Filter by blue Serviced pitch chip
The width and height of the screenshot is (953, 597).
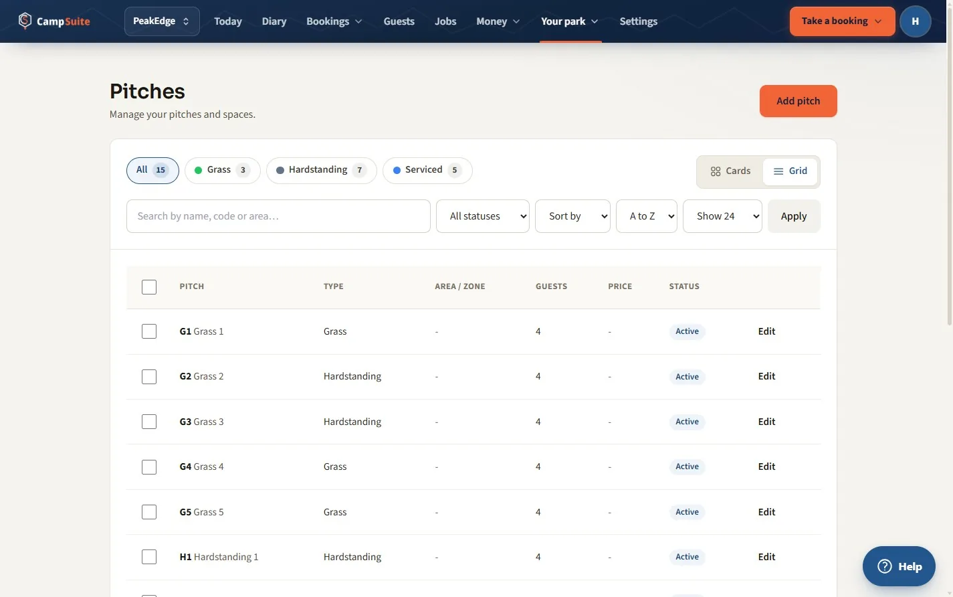point(427,170)
